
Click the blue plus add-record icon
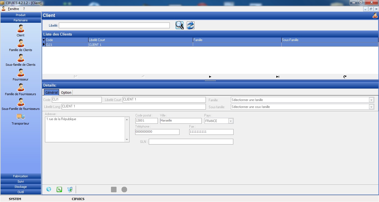pyautogui.click(x=49, y=190)
